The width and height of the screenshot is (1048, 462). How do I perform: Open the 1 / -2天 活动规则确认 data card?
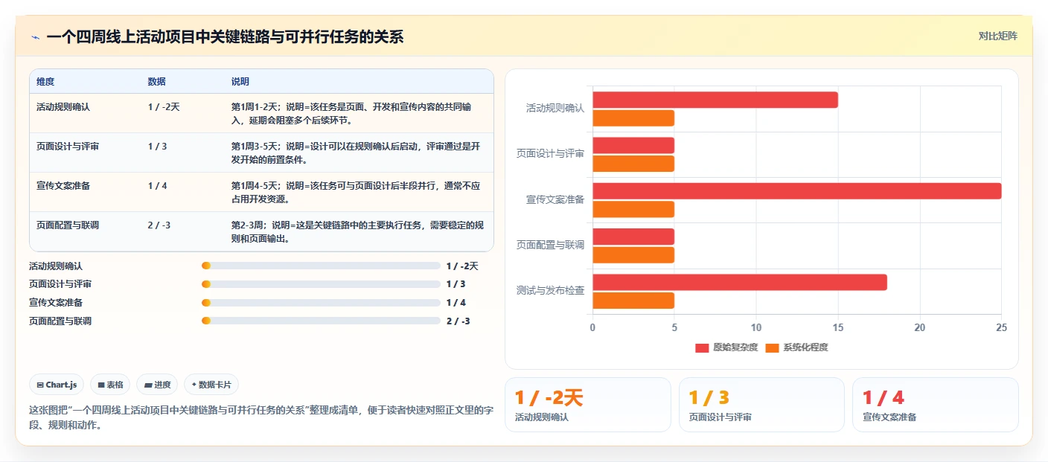pyautogui.click(x=588, y=405)
